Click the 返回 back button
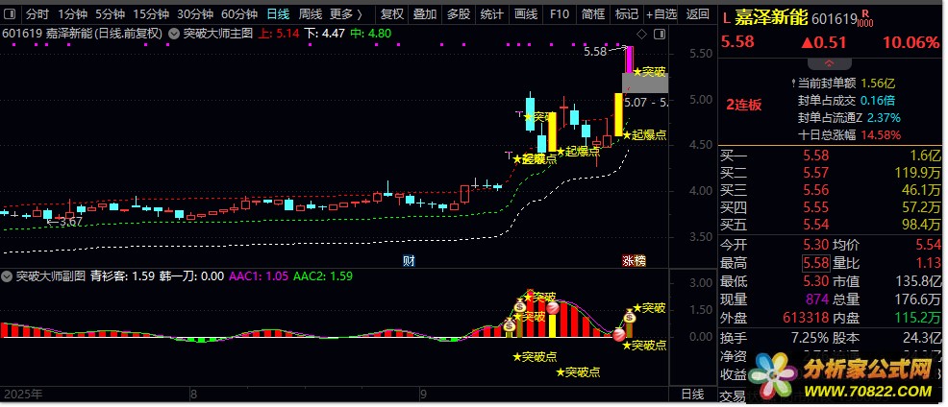Image resolution: width=948 pixels, height=407 pixels. [x=698, y=13]
